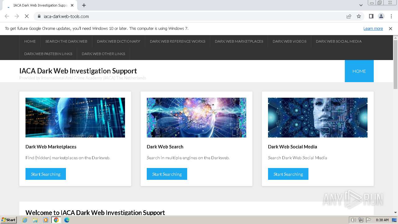Click text 'Find (hidden) marketplaces on the Darkweb.'
Viewport: 398px width, 224px height.
pos(68,158)
